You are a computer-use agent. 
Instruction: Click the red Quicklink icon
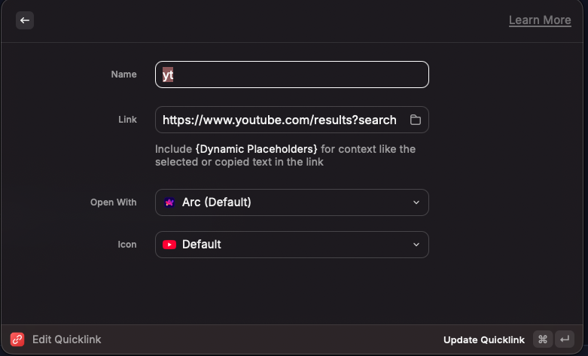pos(17,339)
